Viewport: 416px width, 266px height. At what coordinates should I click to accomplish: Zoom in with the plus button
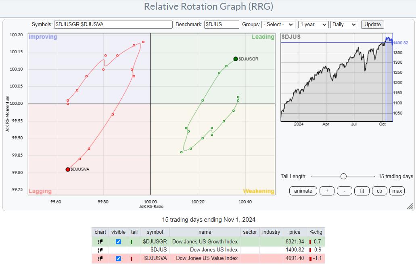tap(327, 191)
